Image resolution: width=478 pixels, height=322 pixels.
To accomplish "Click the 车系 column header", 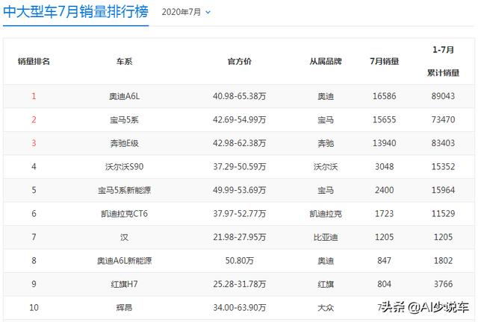I will tap(124, 61).
